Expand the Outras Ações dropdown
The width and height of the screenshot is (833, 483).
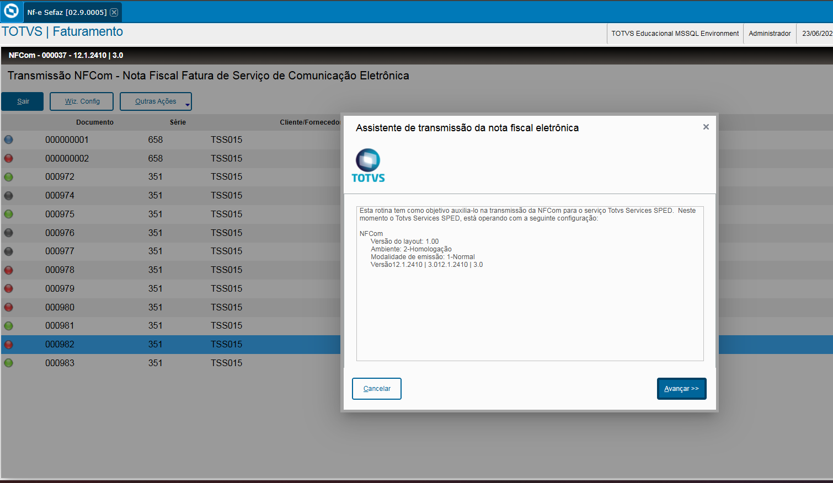pyautogui.click(x=156, y=101)
